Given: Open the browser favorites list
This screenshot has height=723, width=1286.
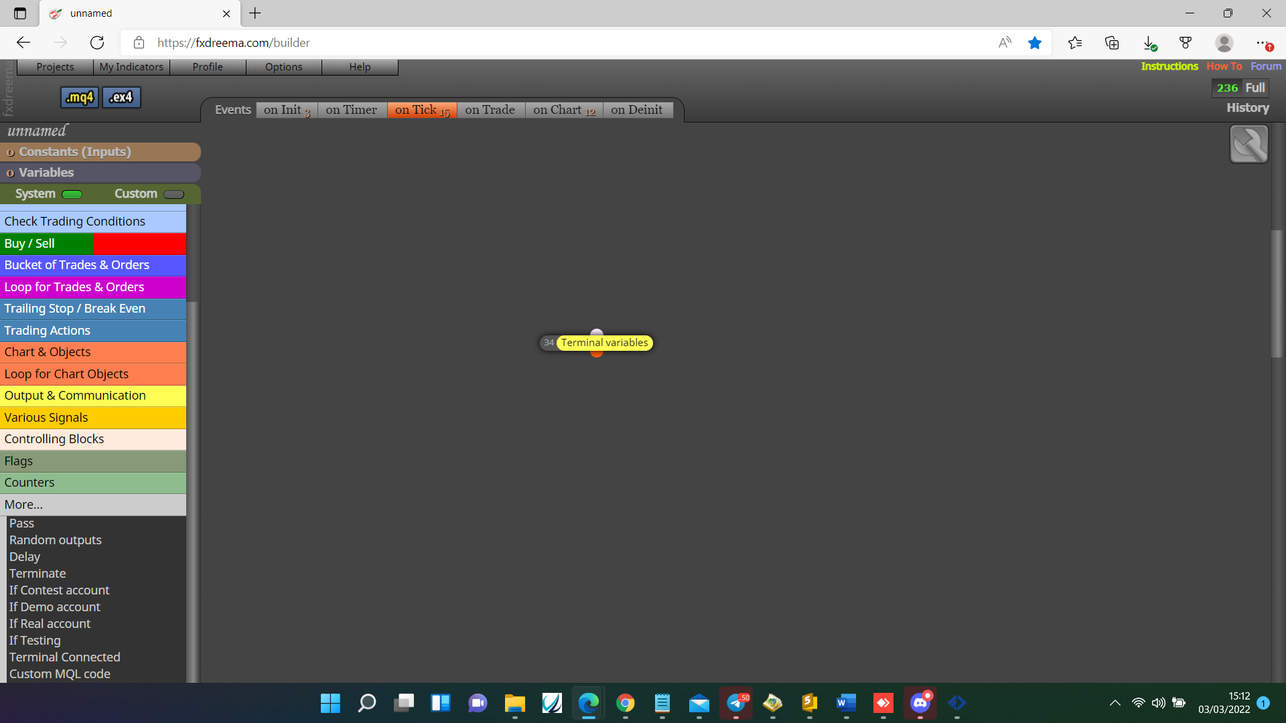Looking at the screenshot, I should click(1075, 43).
